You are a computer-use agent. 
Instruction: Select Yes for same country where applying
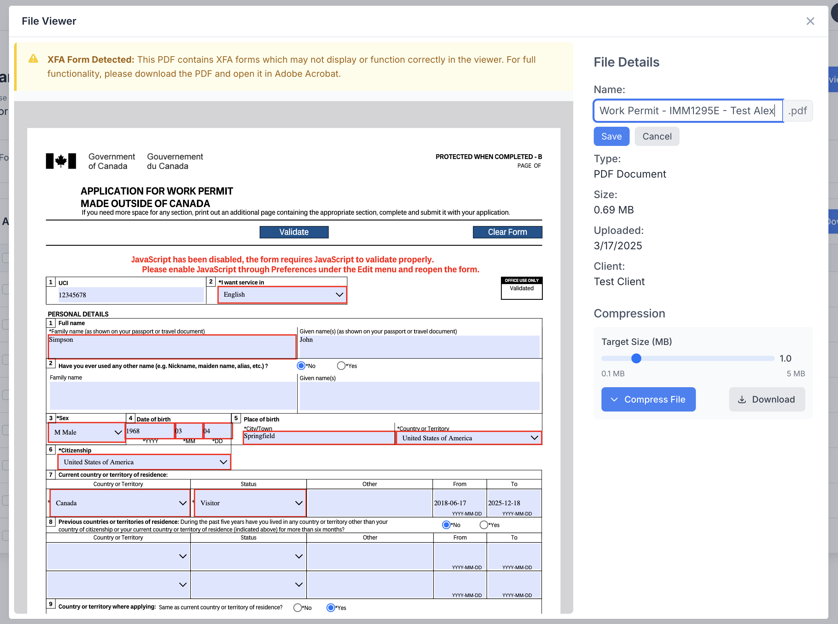point(331,607)
